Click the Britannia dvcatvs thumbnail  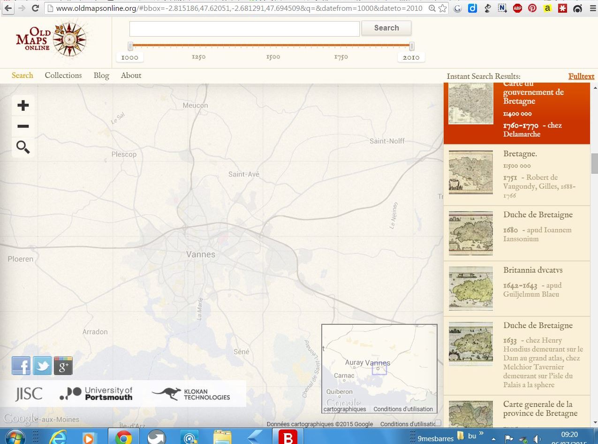(471, 289)
